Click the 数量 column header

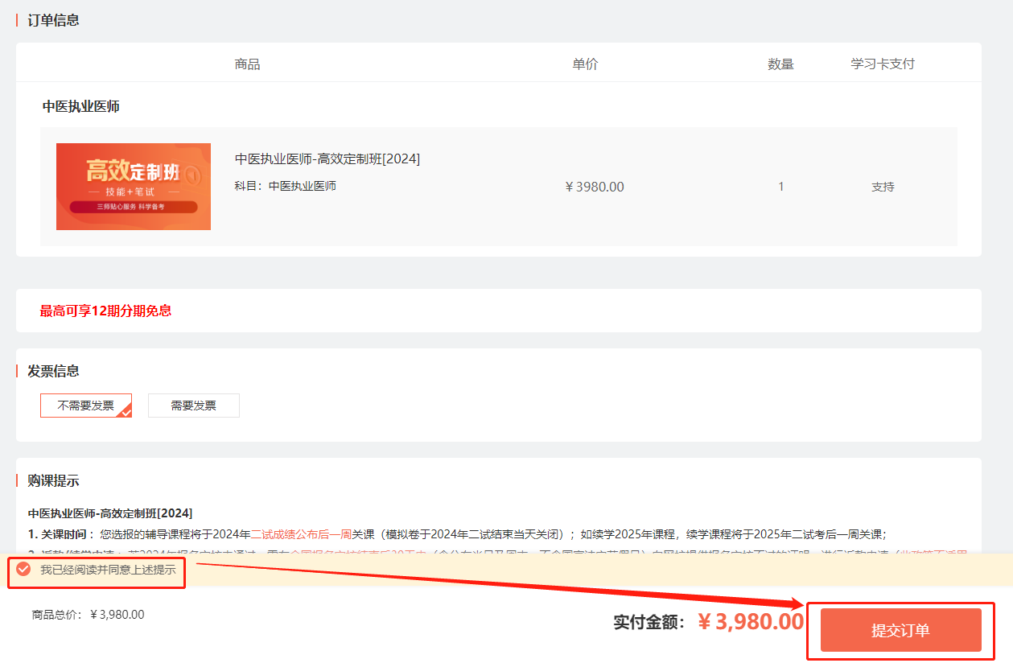pyautogui.click(x=780, y=64)
